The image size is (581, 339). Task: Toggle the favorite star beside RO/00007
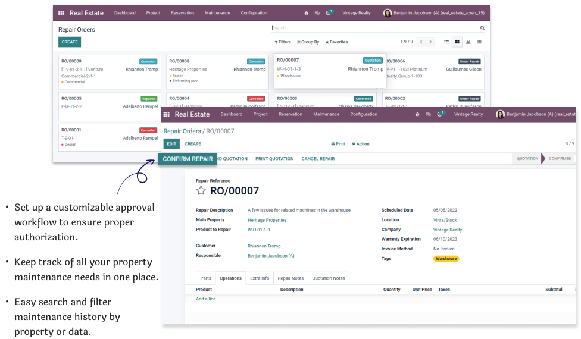coord(201,191)
